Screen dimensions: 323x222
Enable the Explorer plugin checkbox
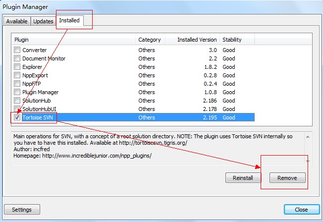coord(17,67)
